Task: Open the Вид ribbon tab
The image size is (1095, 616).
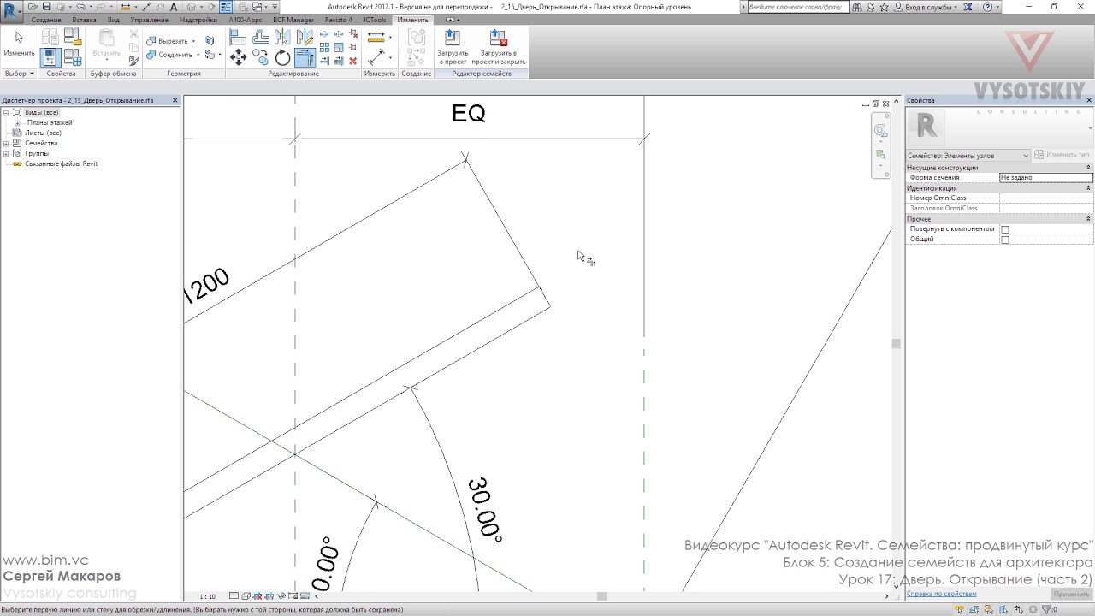Action: 113,20
